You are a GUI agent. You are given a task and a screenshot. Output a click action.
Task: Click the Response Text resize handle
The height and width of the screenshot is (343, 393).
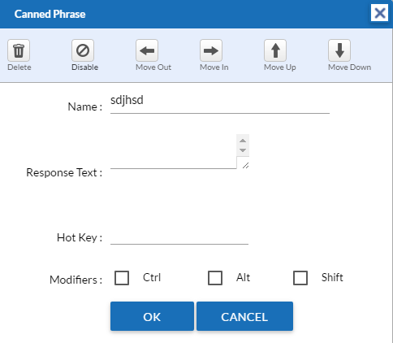pyautogui.click(x=245, y=165)
